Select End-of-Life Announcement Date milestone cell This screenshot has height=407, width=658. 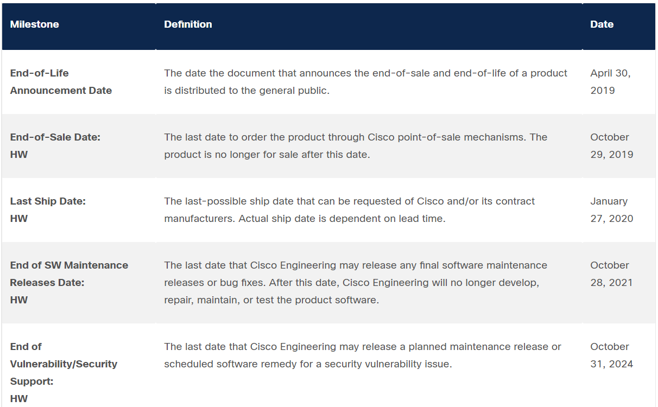pos(61,82)
